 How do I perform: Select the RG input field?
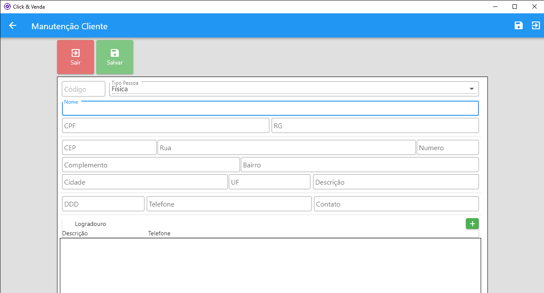[x=375, y=126]
